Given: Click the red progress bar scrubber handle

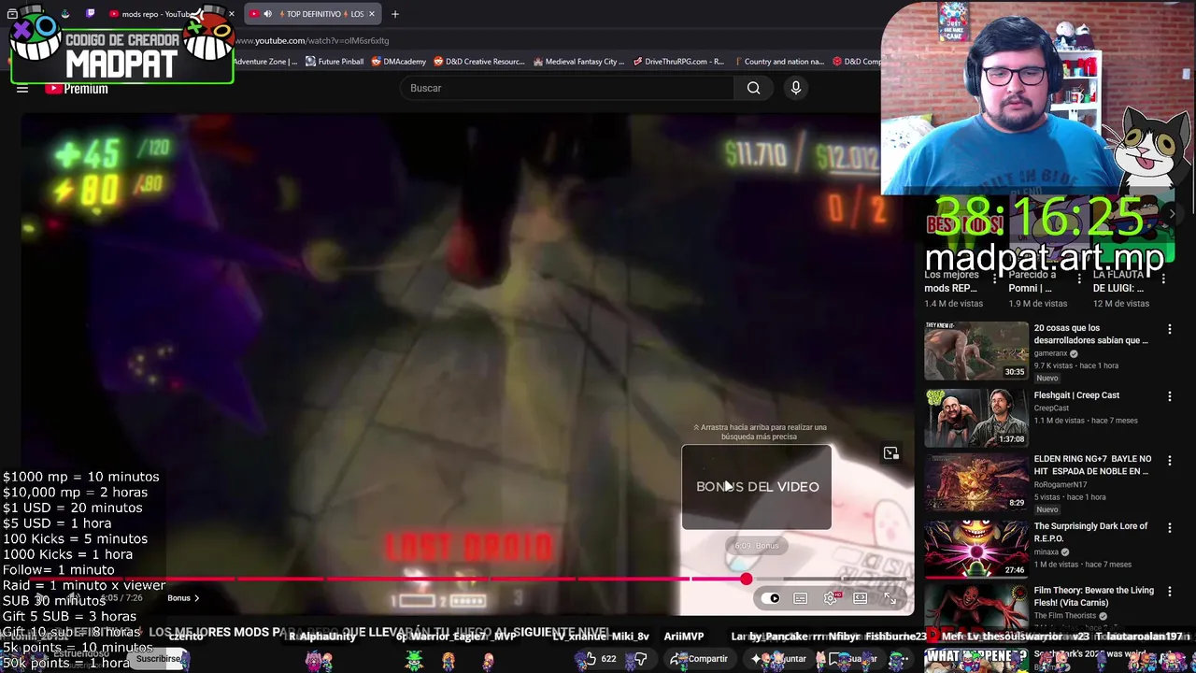Looking at the screenshot, I should pyautogui.click(x=746, y=580).
